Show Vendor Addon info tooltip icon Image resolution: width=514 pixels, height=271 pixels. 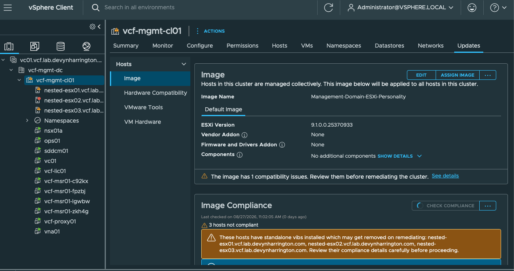[244, 135]
